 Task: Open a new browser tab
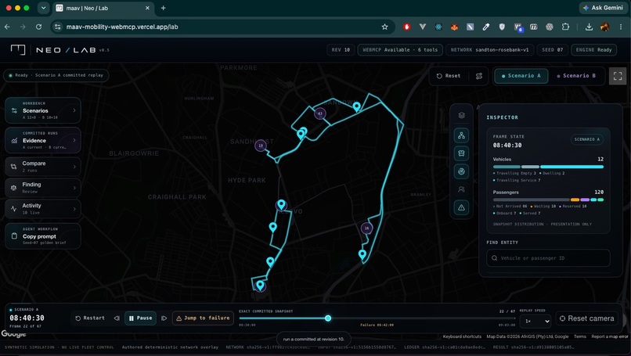coord(164,8)
